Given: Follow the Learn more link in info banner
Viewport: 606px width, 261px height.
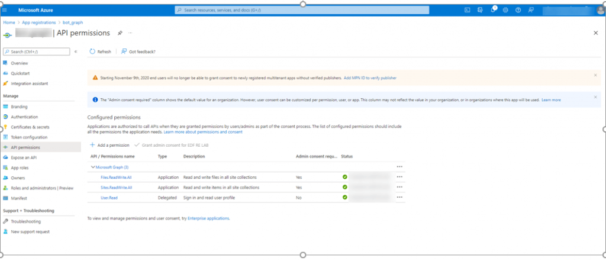Looking at the screenshot, I should [x=551, y=100].
